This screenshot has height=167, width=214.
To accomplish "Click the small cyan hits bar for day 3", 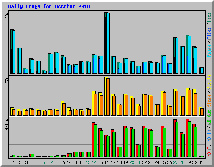I will tap(26, 71).
